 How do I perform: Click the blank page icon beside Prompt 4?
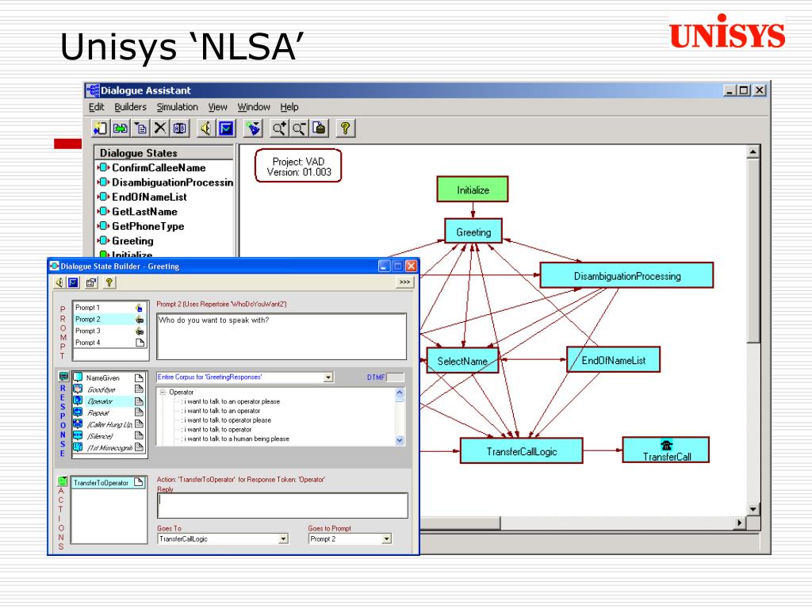(140, 343)
